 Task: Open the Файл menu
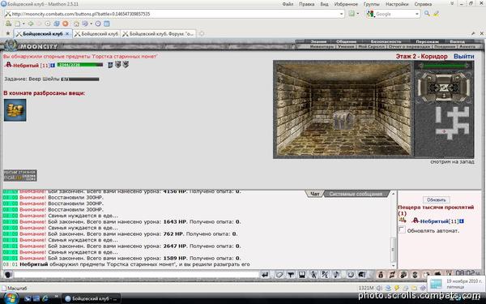pos(288,4)
